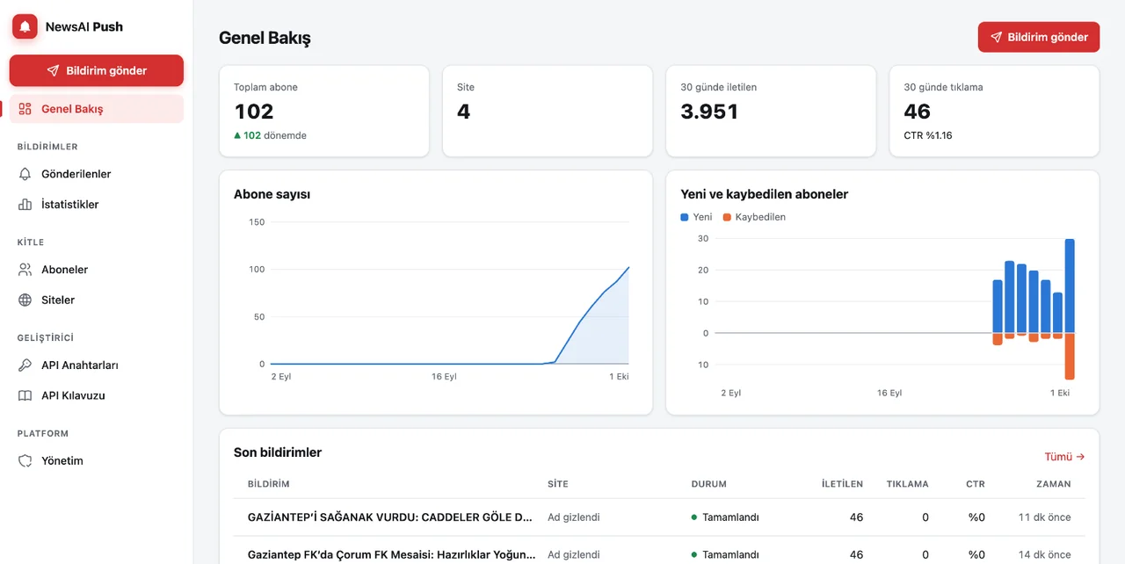Click the green up-arrow trend icon
The image size is (1125, 564).
click(x=237, y=135)
